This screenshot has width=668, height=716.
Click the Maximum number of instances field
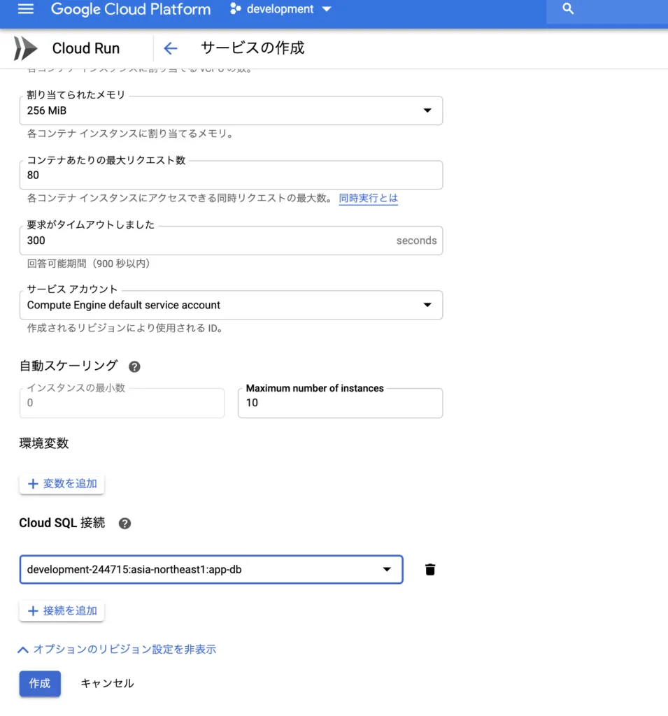341,403
